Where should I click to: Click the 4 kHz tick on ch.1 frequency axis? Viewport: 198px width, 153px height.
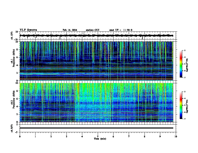click(17, 65)
